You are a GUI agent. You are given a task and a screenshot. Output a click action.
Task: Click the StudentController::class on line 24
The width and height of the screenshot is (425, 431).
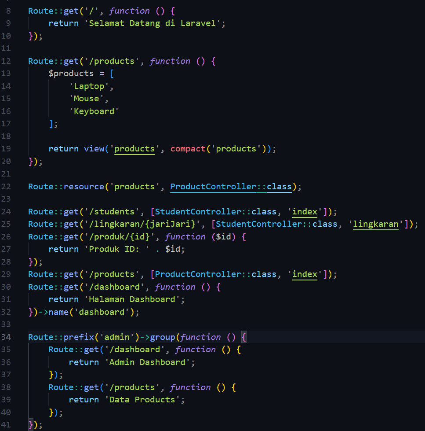pyautogui.click(x=216, y=212)
